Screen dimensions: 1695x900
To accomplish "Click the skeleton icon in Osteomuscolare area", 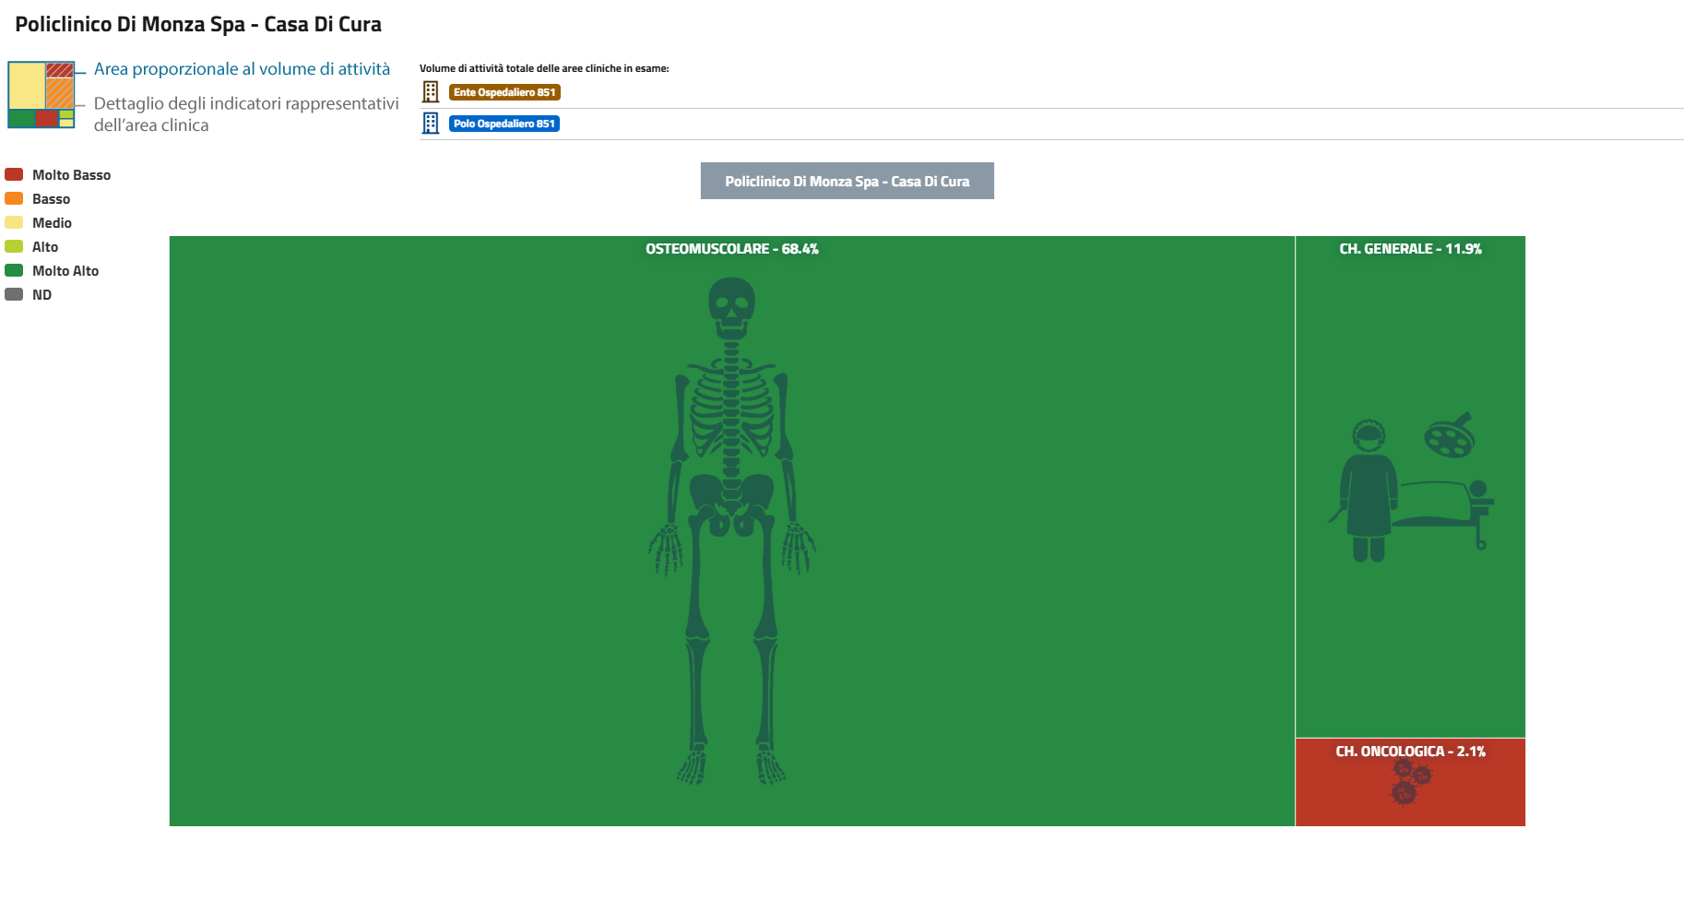I will [x=731, y=530].
